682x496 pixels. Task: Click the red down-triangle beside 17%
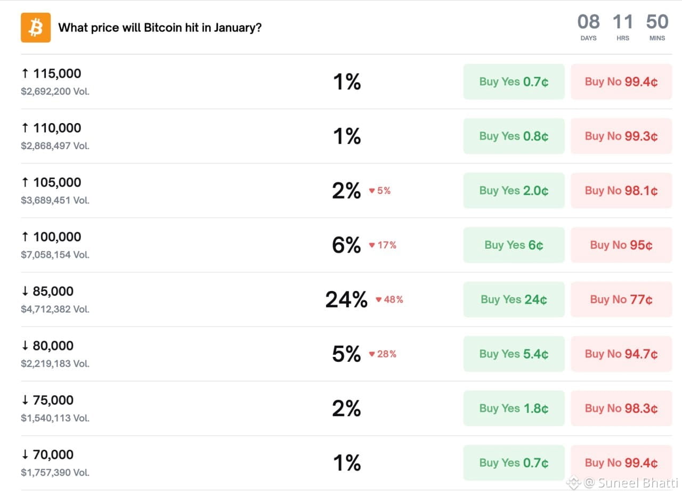point(372,246)
